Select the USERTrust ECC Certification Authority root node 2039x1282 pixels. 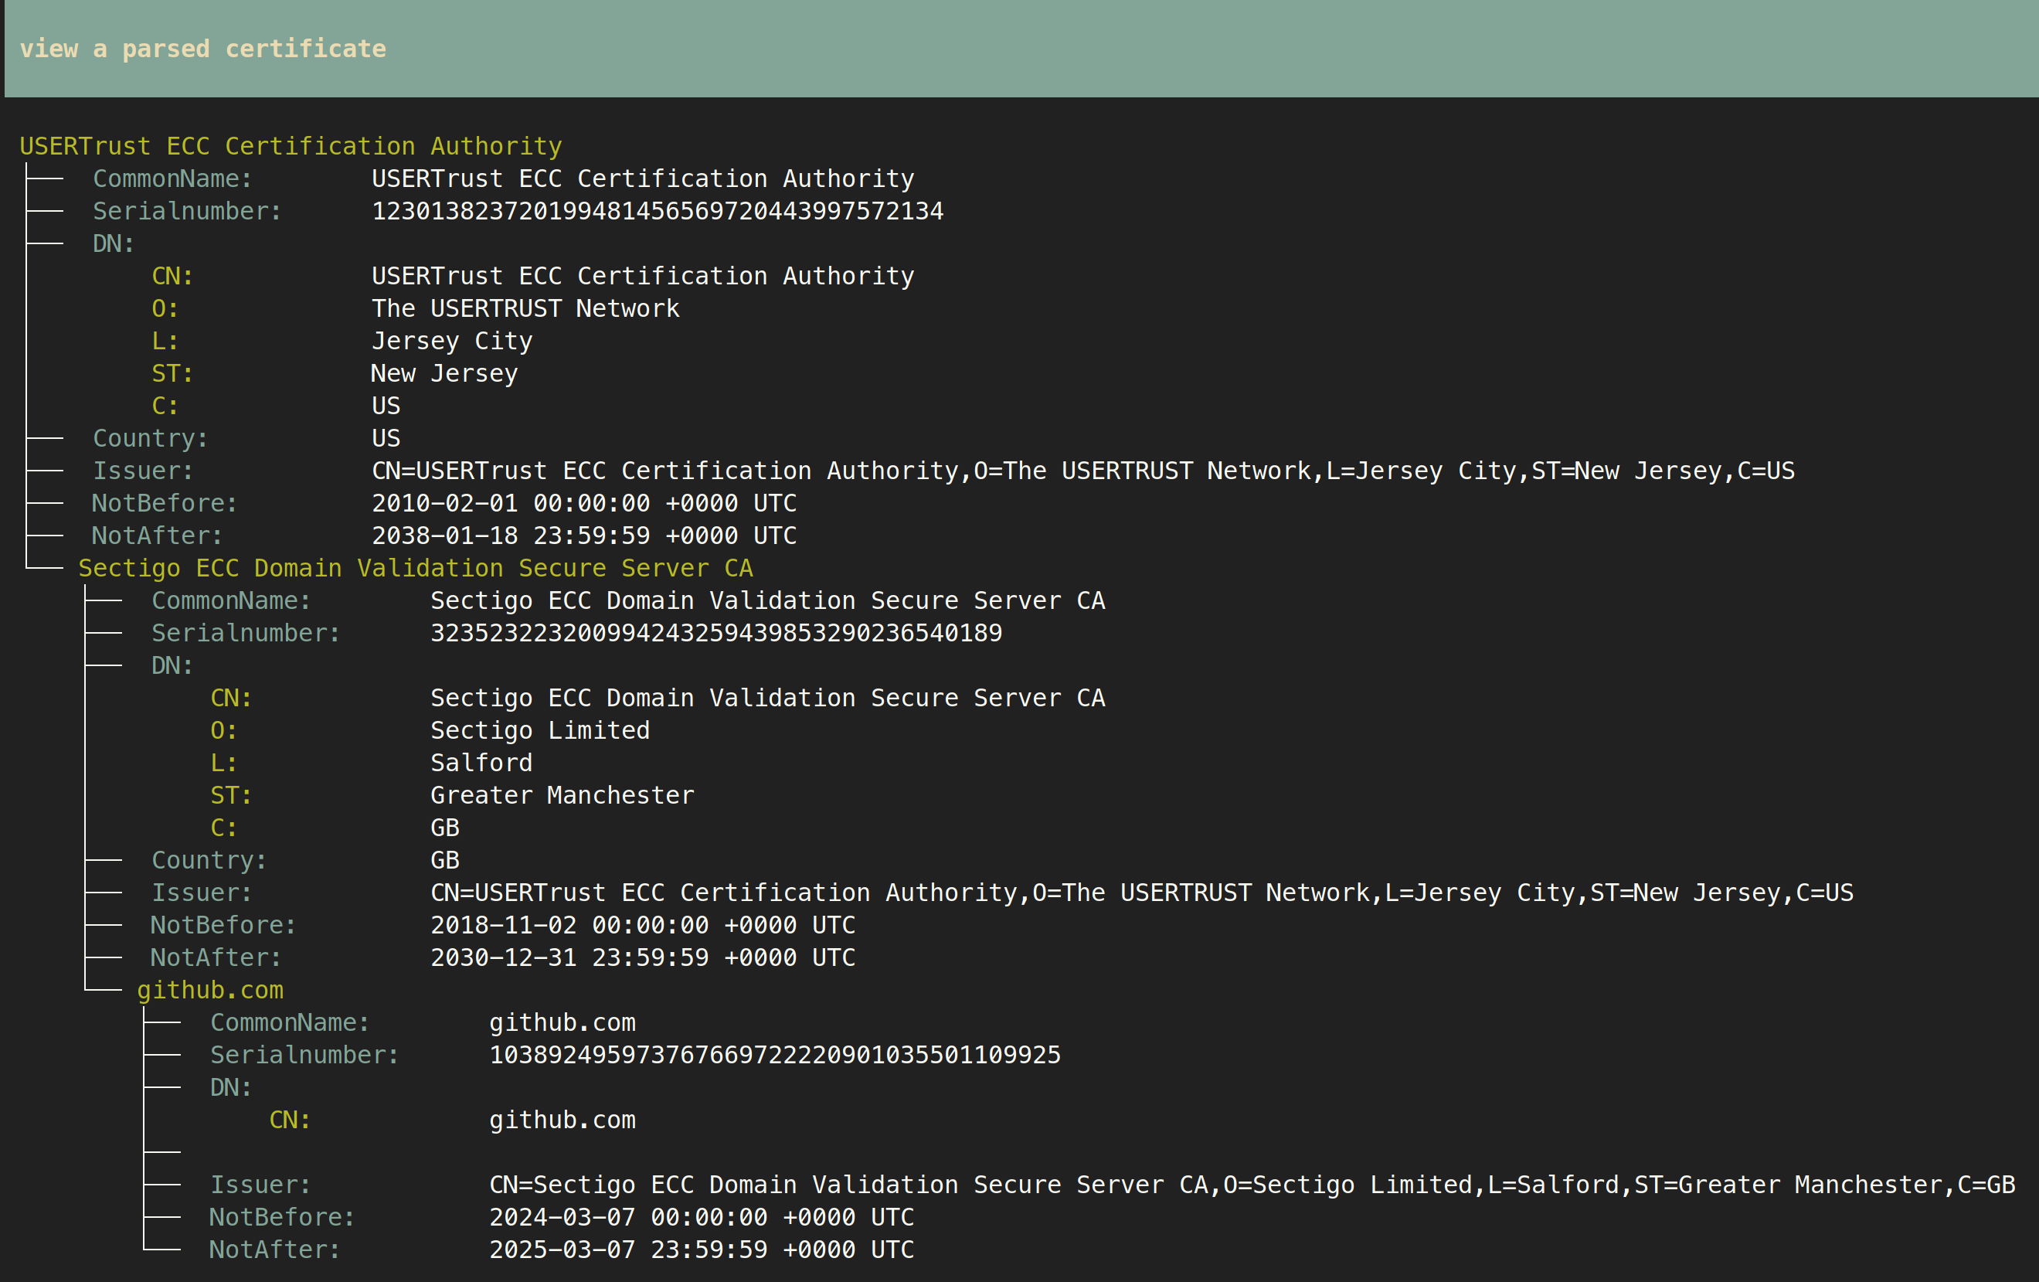coord(291,147)
